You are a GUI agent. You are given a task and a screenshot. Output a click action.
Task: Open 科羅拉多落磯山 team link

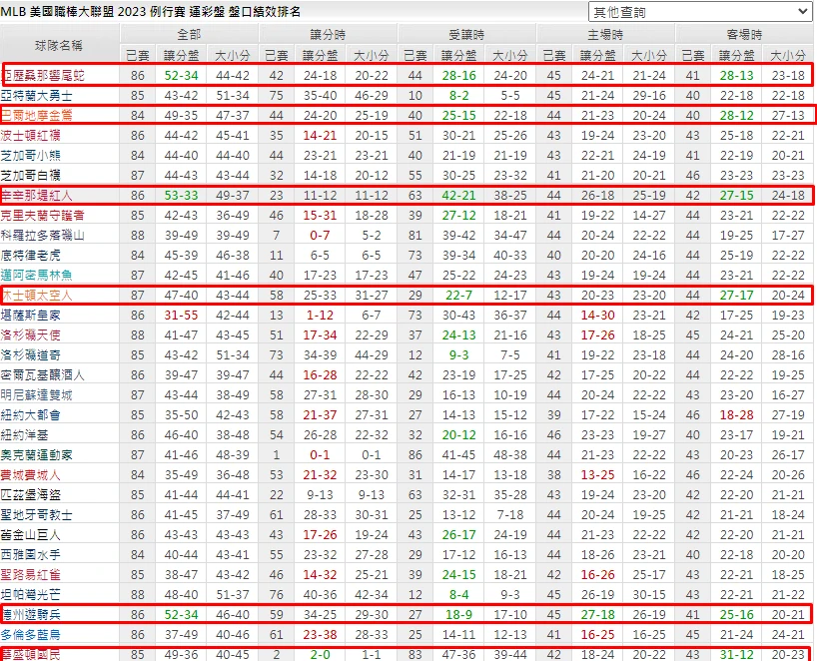43,236
